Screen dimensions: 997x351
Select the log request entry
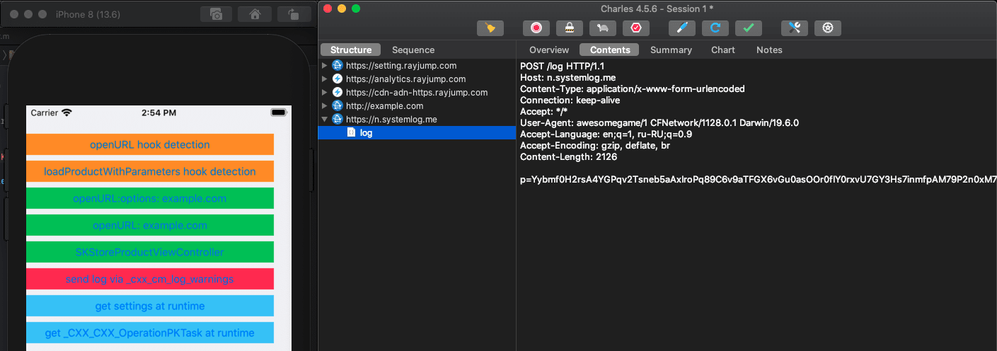[417, 132]
